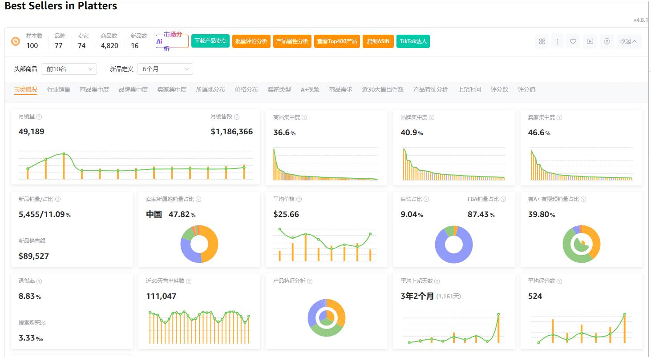
Task: Collapse the panel using 收起 control
Action: pos(629,41)
